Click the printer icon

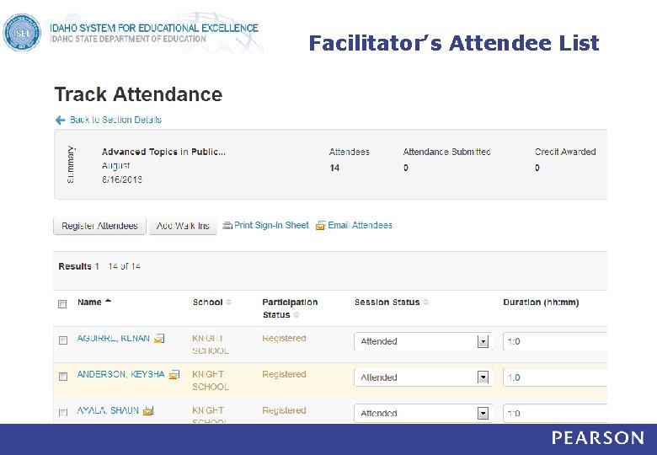pos(227,226)
